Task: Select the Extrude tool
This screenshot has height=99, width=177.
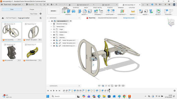Action: pyautogui.click(x=68, y=11)
